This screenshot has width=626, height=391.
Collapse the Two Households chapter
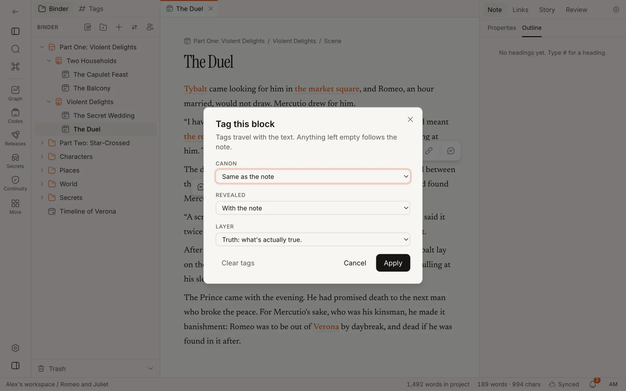click(x=49, y=61)
